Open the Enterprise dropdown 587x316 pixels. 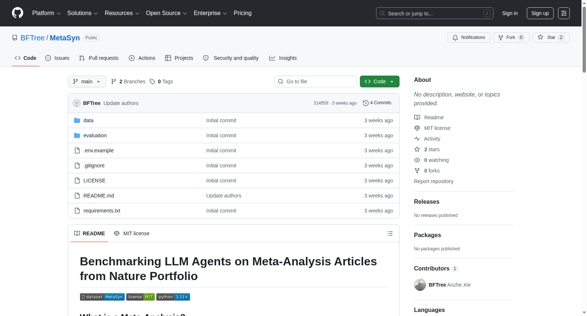210,13
